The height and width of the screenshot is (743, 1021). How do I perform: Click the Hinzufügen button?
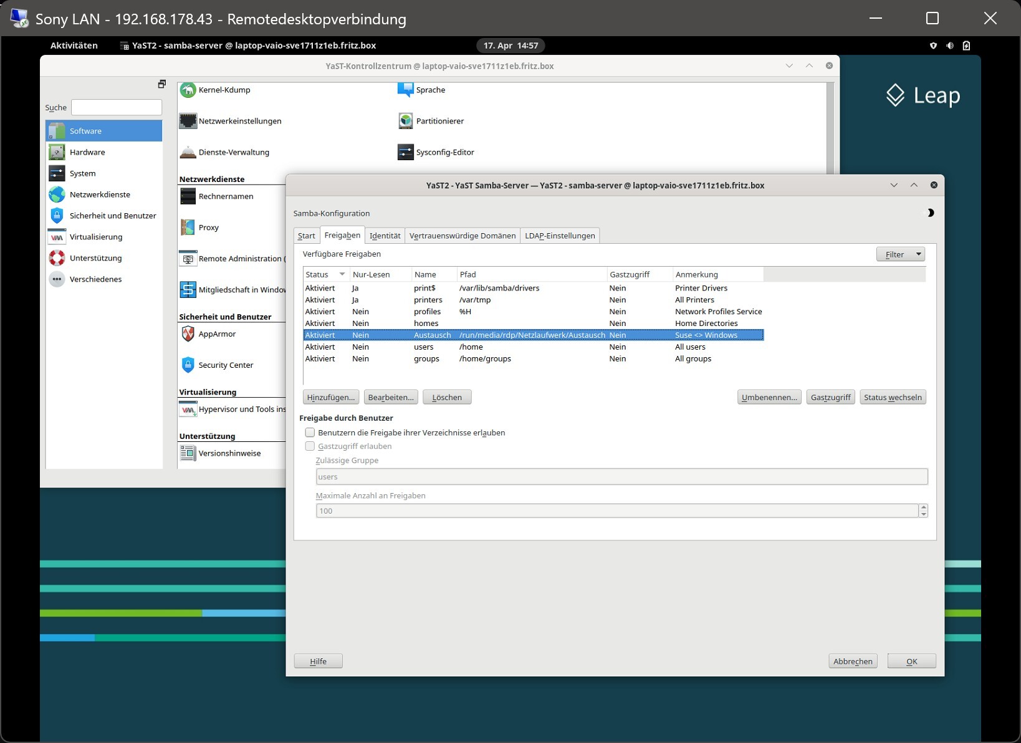coord(330,398)
